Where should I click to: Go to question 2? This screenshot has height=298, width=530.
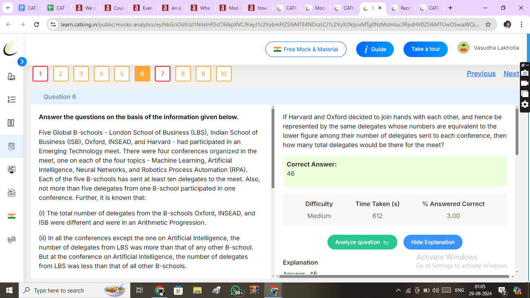point(61,74)
